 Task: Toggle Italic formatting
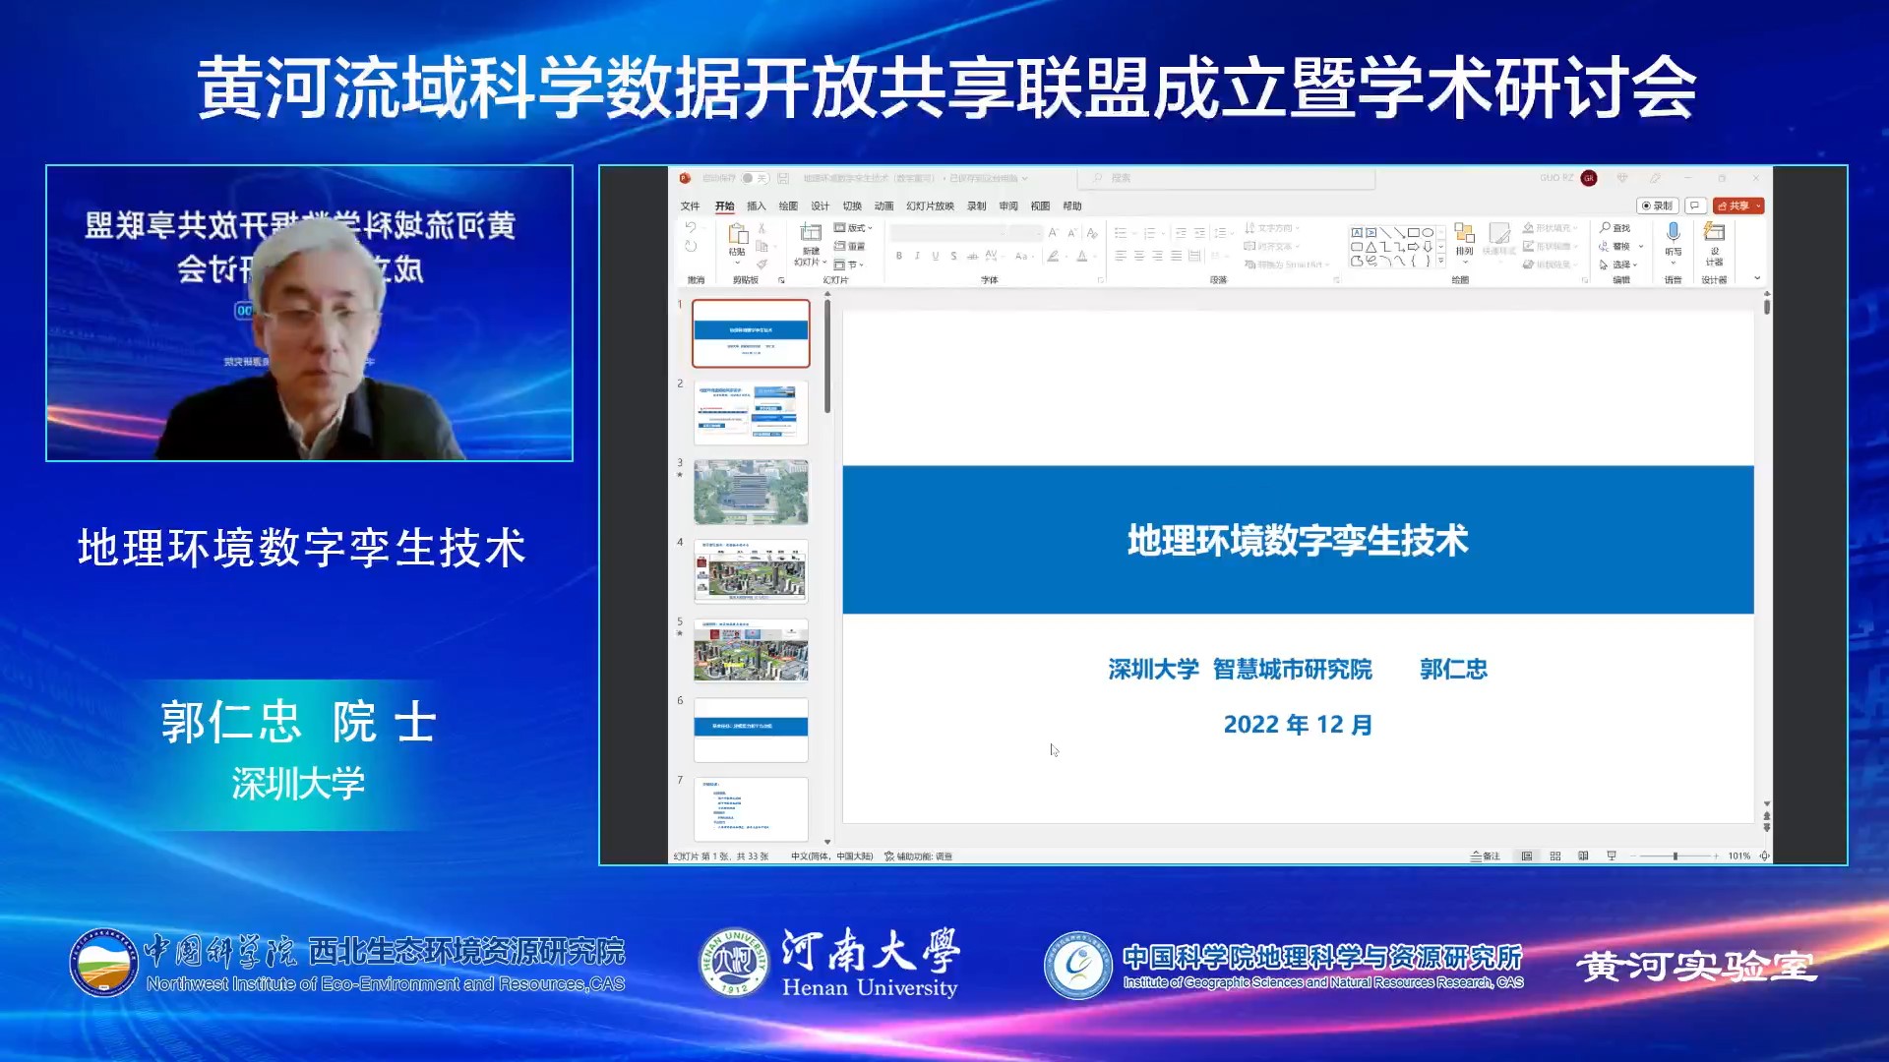click(x=917, y=256)
